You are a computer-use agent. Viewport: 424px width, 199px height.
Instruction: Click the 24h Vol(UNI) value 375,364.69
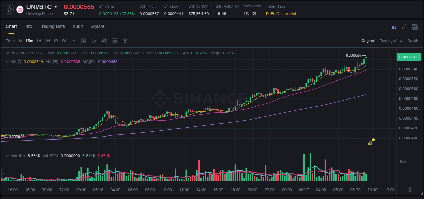coord(199,14)
